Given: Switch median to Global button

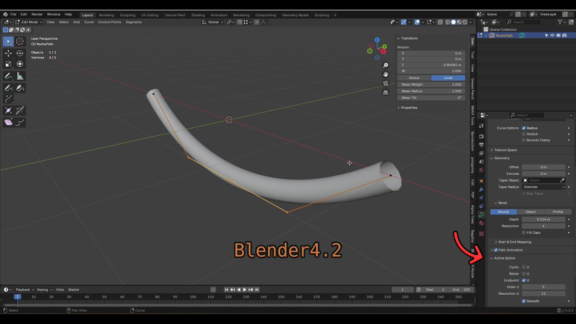Looking at the screenshot, I should 414,78.
